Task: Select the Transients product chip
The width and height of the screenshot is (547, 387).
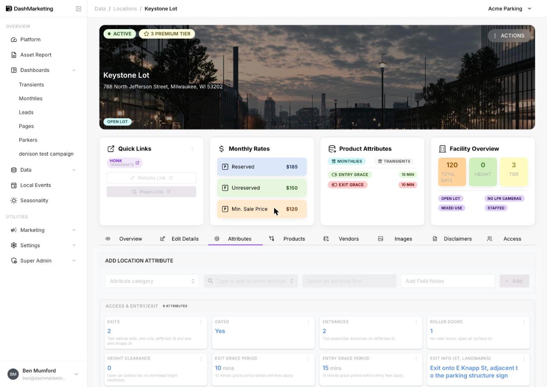Action: (394, 161)
